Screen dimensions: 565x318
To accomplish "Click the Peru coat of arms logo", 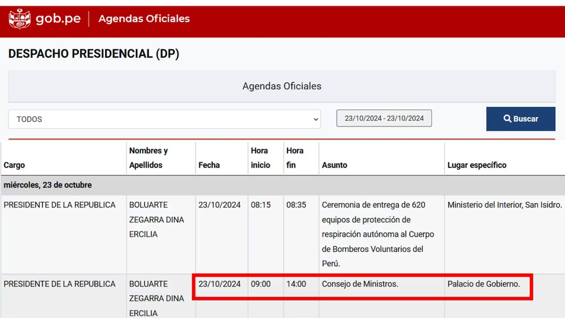I will coord(20,19).
